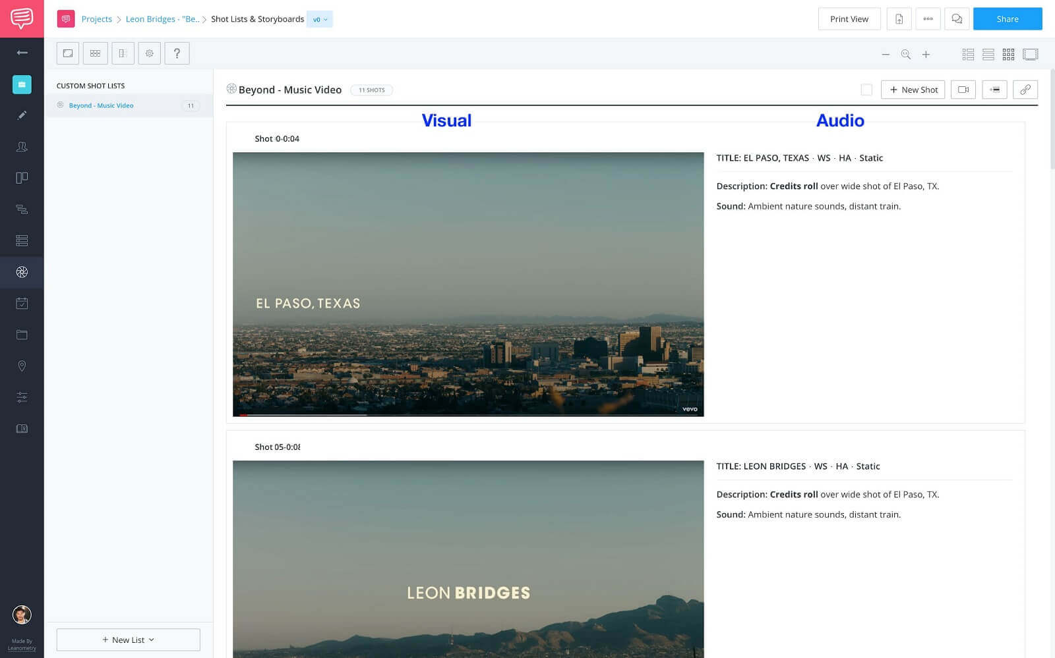Check the select-all shots checkbox
Viewport: 1055px width, 658px height.
coord(866,89)
